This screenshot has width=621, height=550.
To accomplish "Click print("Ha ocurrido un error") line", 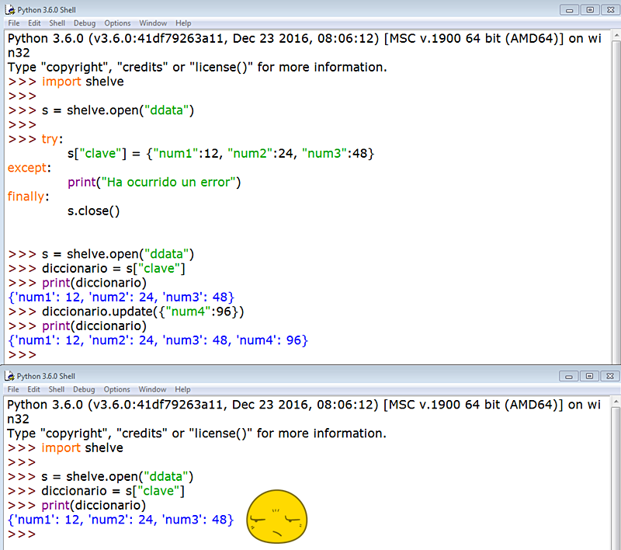I will tap(154, 183).
